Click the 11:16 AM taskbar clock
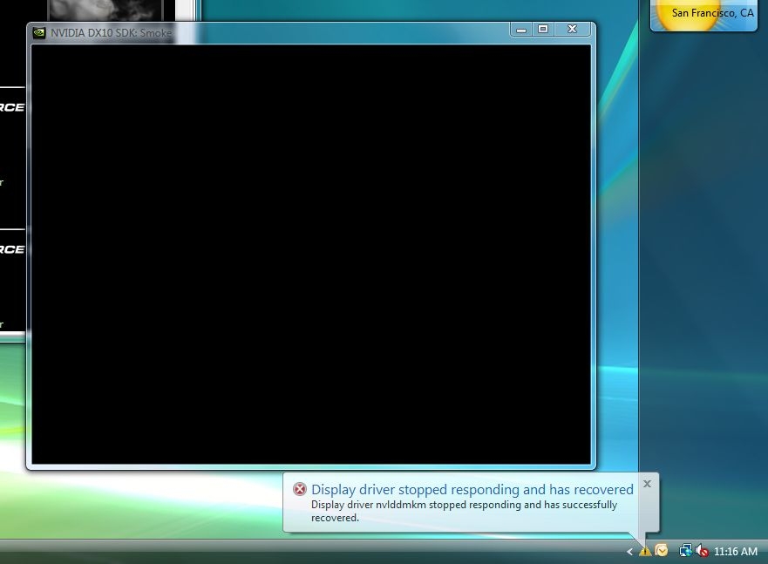This screenshot has height=564, width=768. point(736,552)
